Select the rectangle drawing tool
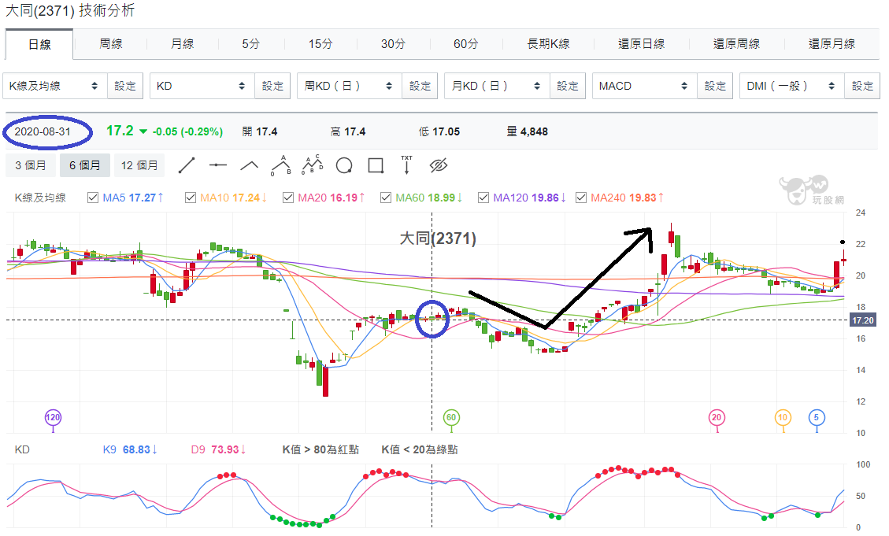 [376, 165]
